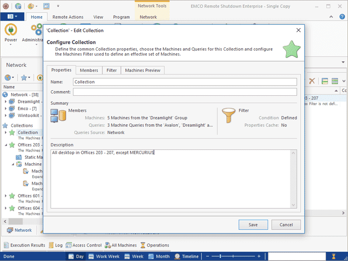
Task: Open Execution Results panel
Action: [x=24, y=245]
